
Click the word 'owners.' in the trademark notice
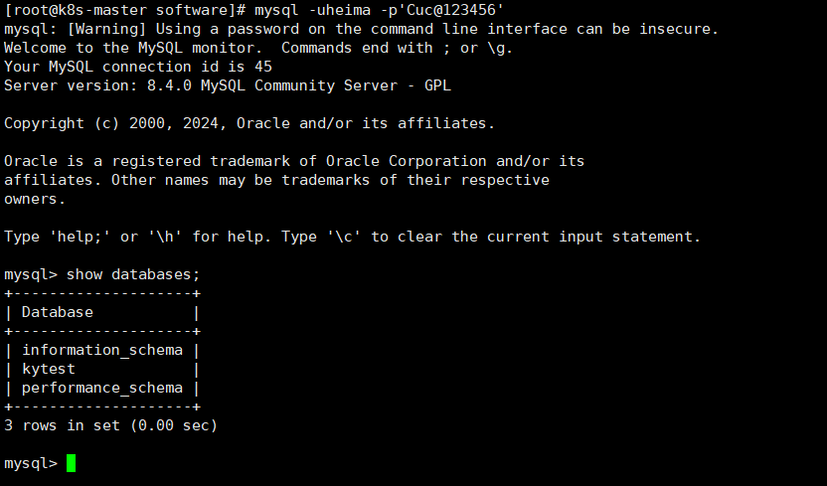click(35, 199)
